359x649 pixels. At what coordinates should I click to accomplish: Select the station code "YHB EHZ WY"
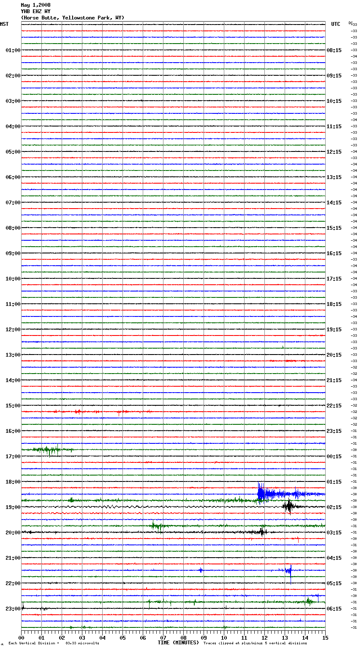35,11
